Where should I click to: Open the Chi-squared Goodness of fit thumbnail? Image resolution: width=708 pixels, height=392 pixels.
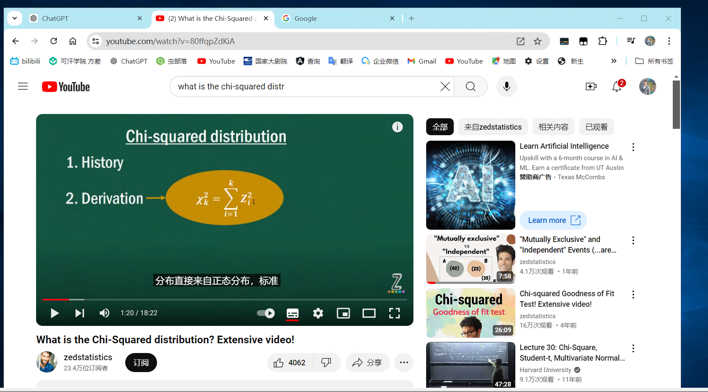[470, 313]
